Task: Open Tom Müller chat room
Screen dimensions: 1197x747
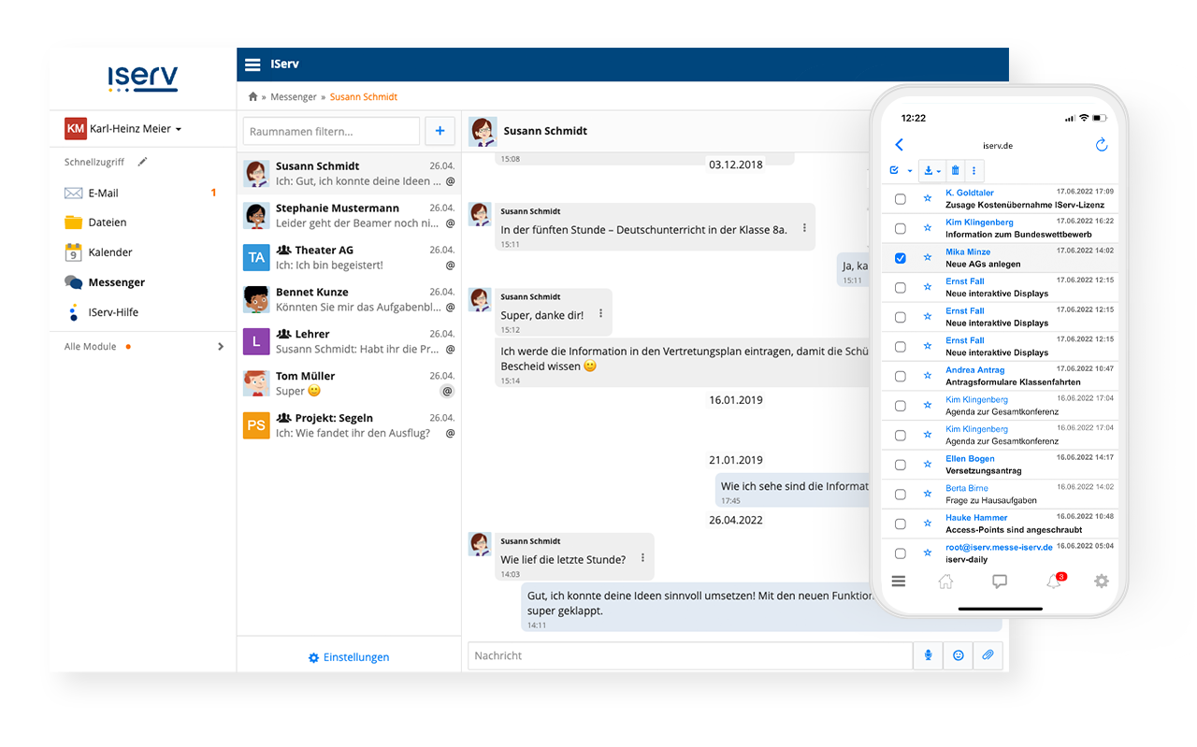Action: (x=349, y=383)
